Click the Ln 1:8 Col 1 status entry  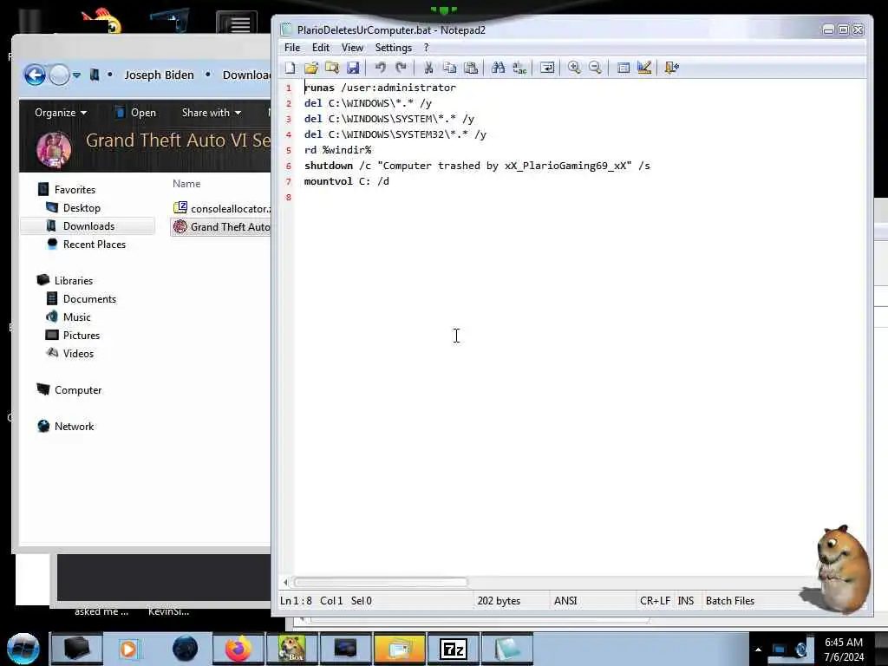click(326, 601)
